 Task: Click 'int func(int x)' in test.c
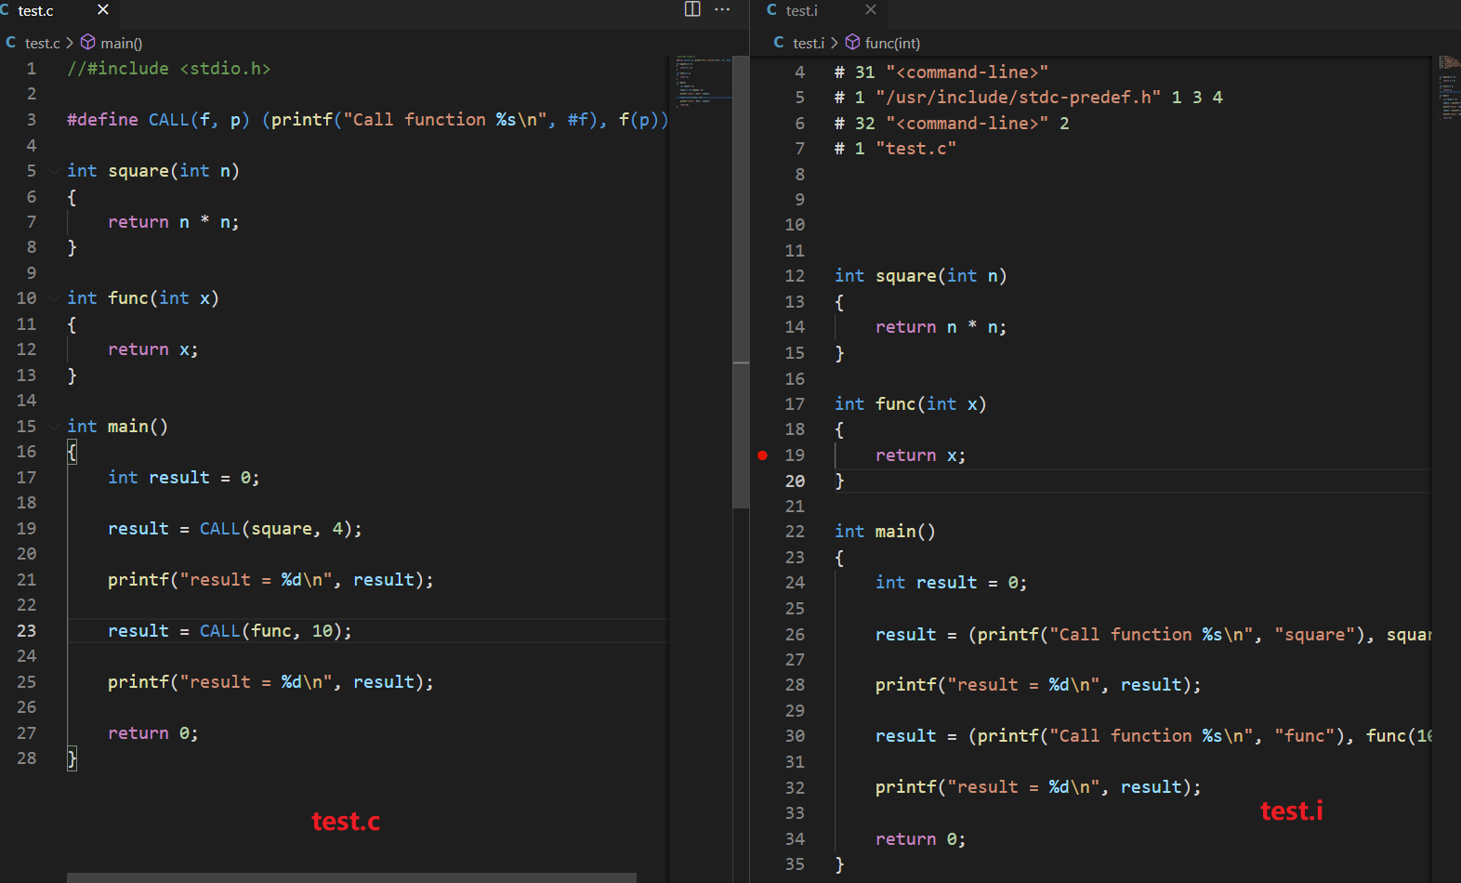tap(143, 298)
